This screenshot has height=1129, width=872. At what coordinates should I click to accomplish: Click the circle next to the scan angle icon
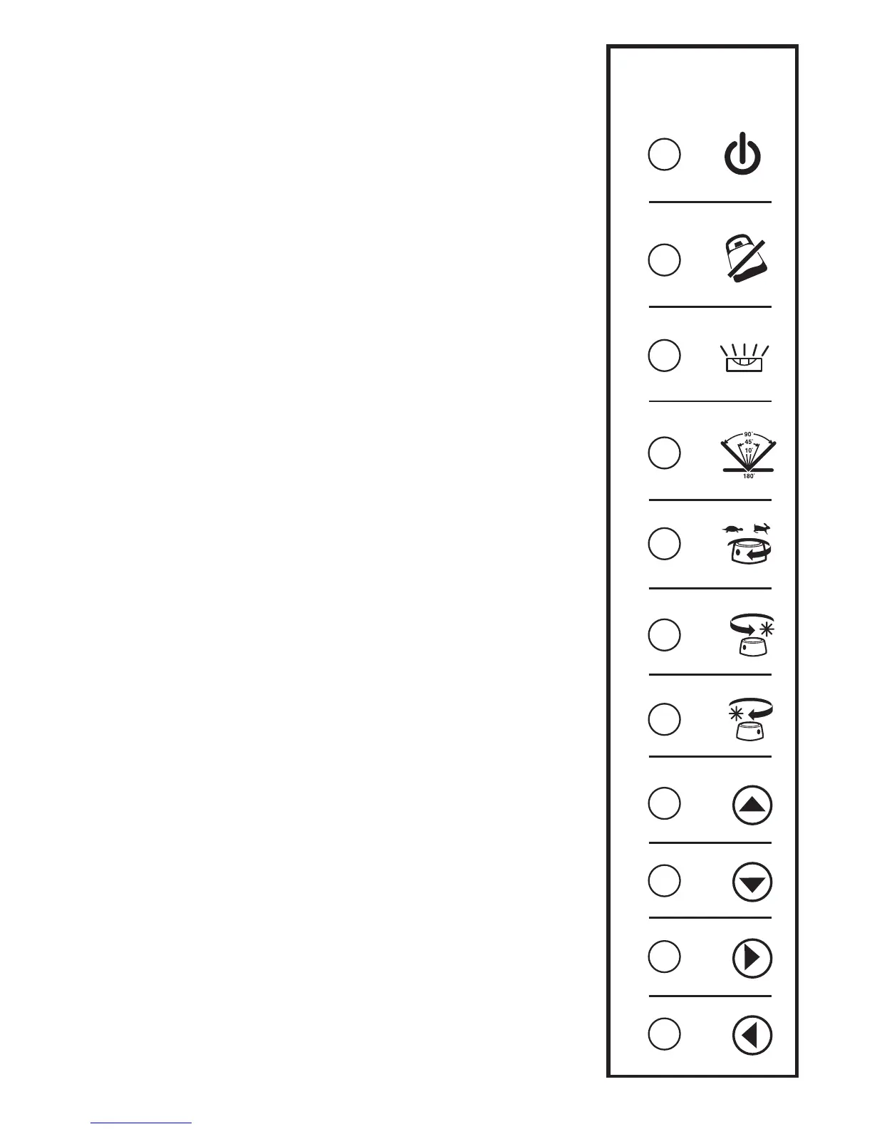coord(663,453)
